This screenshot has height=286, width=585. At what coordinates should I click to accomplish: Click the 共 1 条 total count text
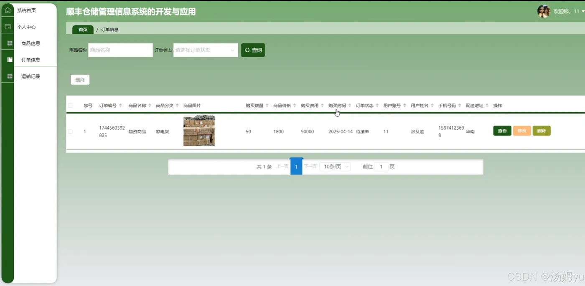pos(264,166)
